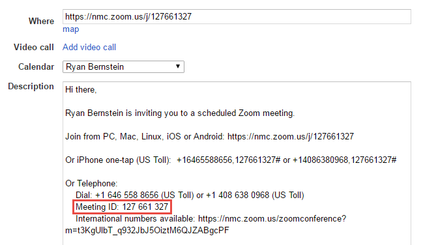Click the Description field label

tap(31, 87)
